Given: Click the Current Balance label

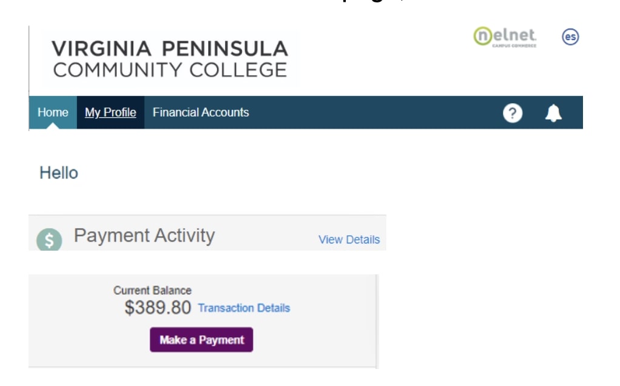Looking at the screenshot, I should [152, 291].
